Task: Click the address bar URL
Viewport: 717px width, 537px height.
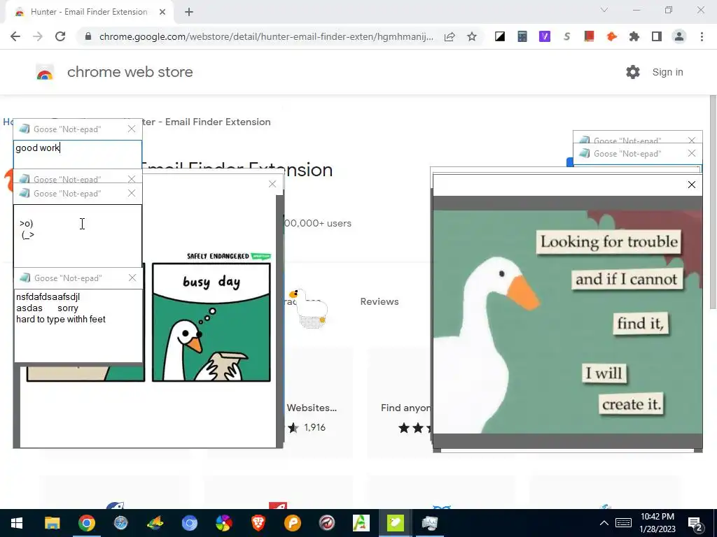Action: (x=266, y=36)
